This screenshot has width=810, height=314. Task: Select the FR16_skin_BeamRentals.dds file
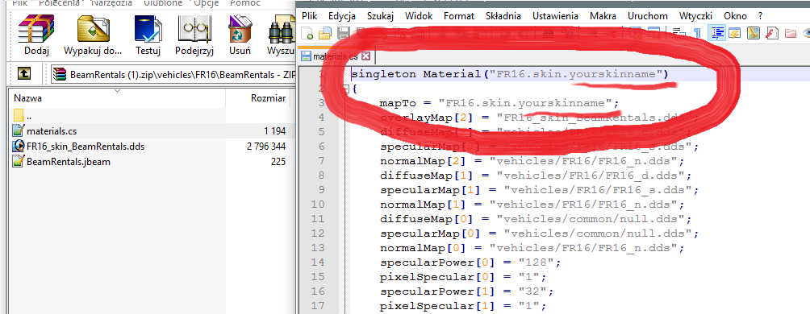click(78, 147)
